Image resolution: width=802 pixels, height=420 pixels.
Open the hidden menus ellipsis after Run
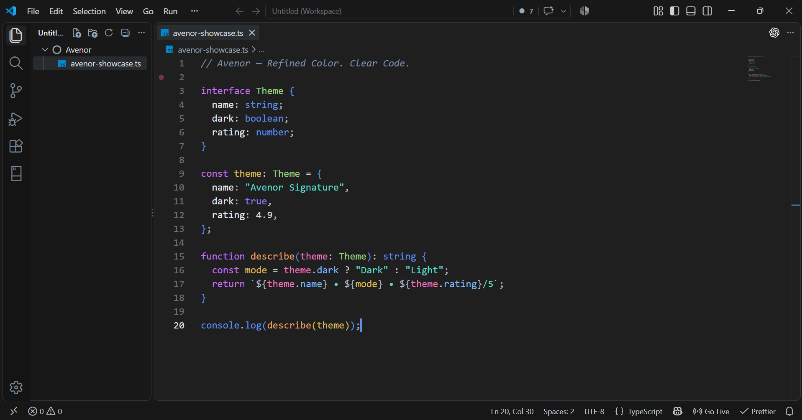[x=195, y=11]
